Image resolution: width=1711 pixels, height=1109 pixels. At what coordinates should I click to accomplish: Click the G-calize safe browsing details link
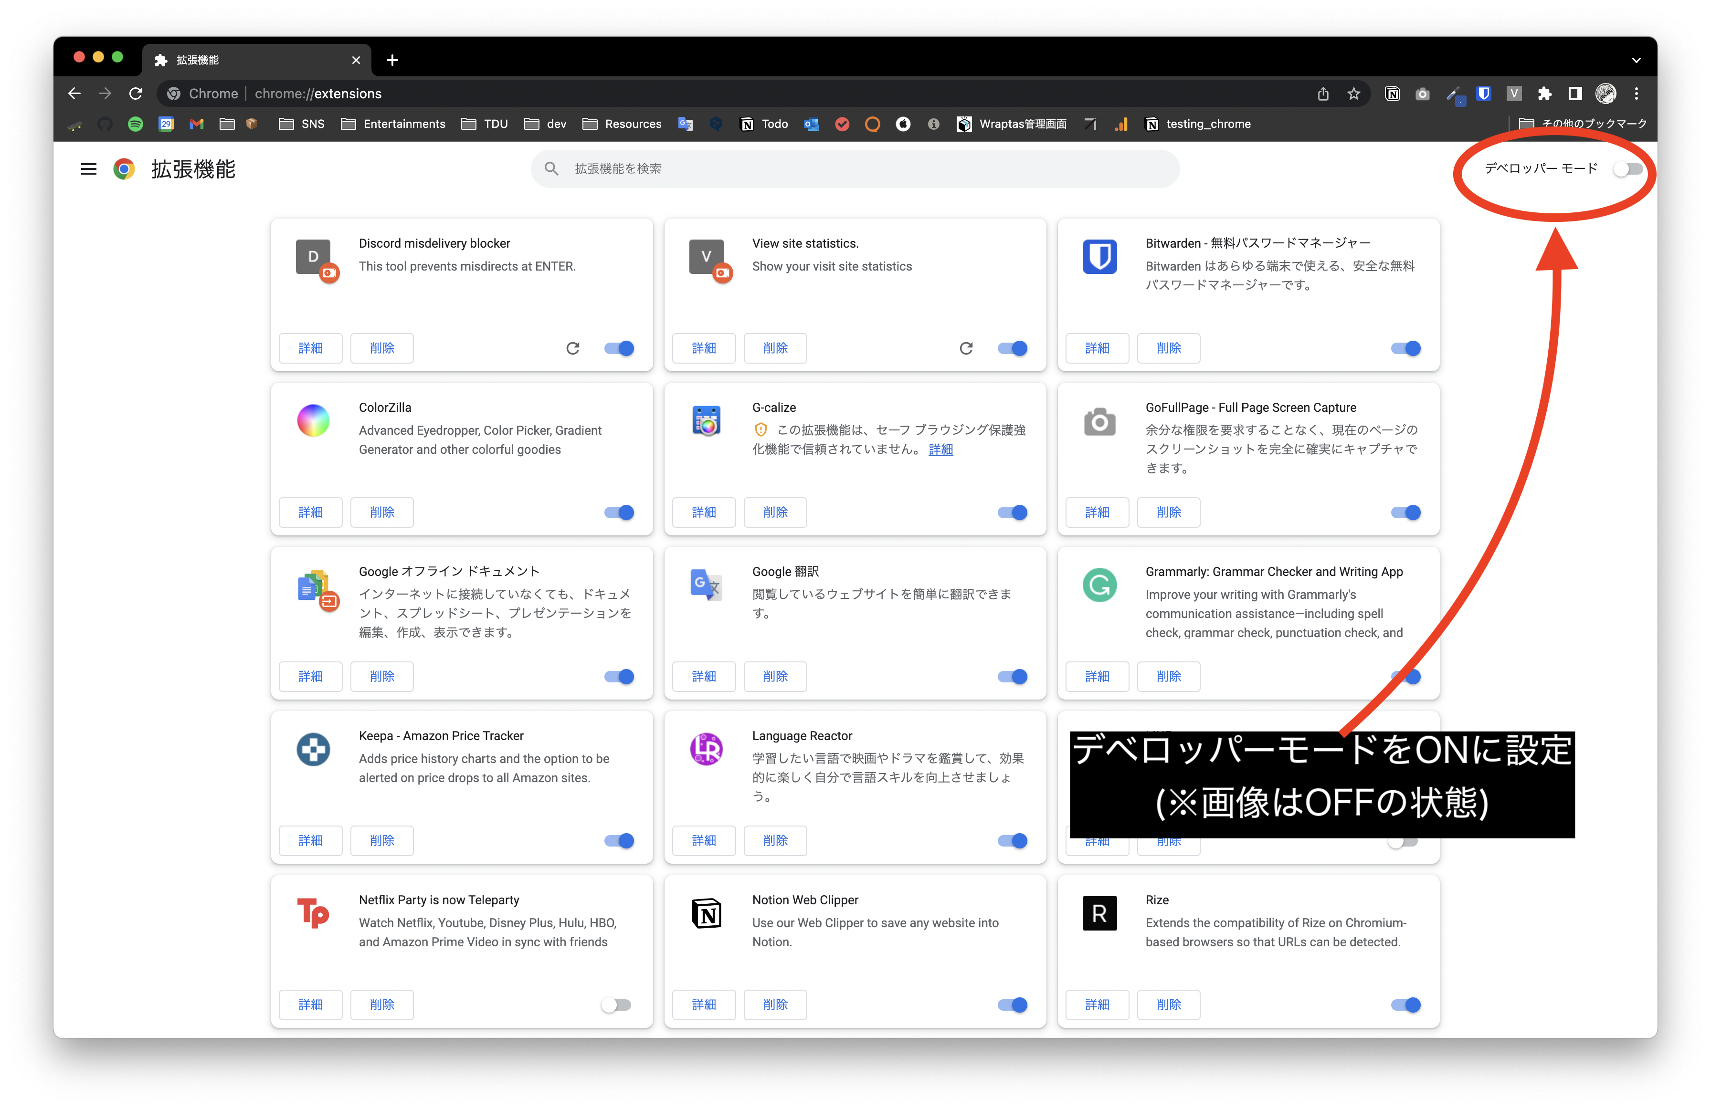click(940, 449)
